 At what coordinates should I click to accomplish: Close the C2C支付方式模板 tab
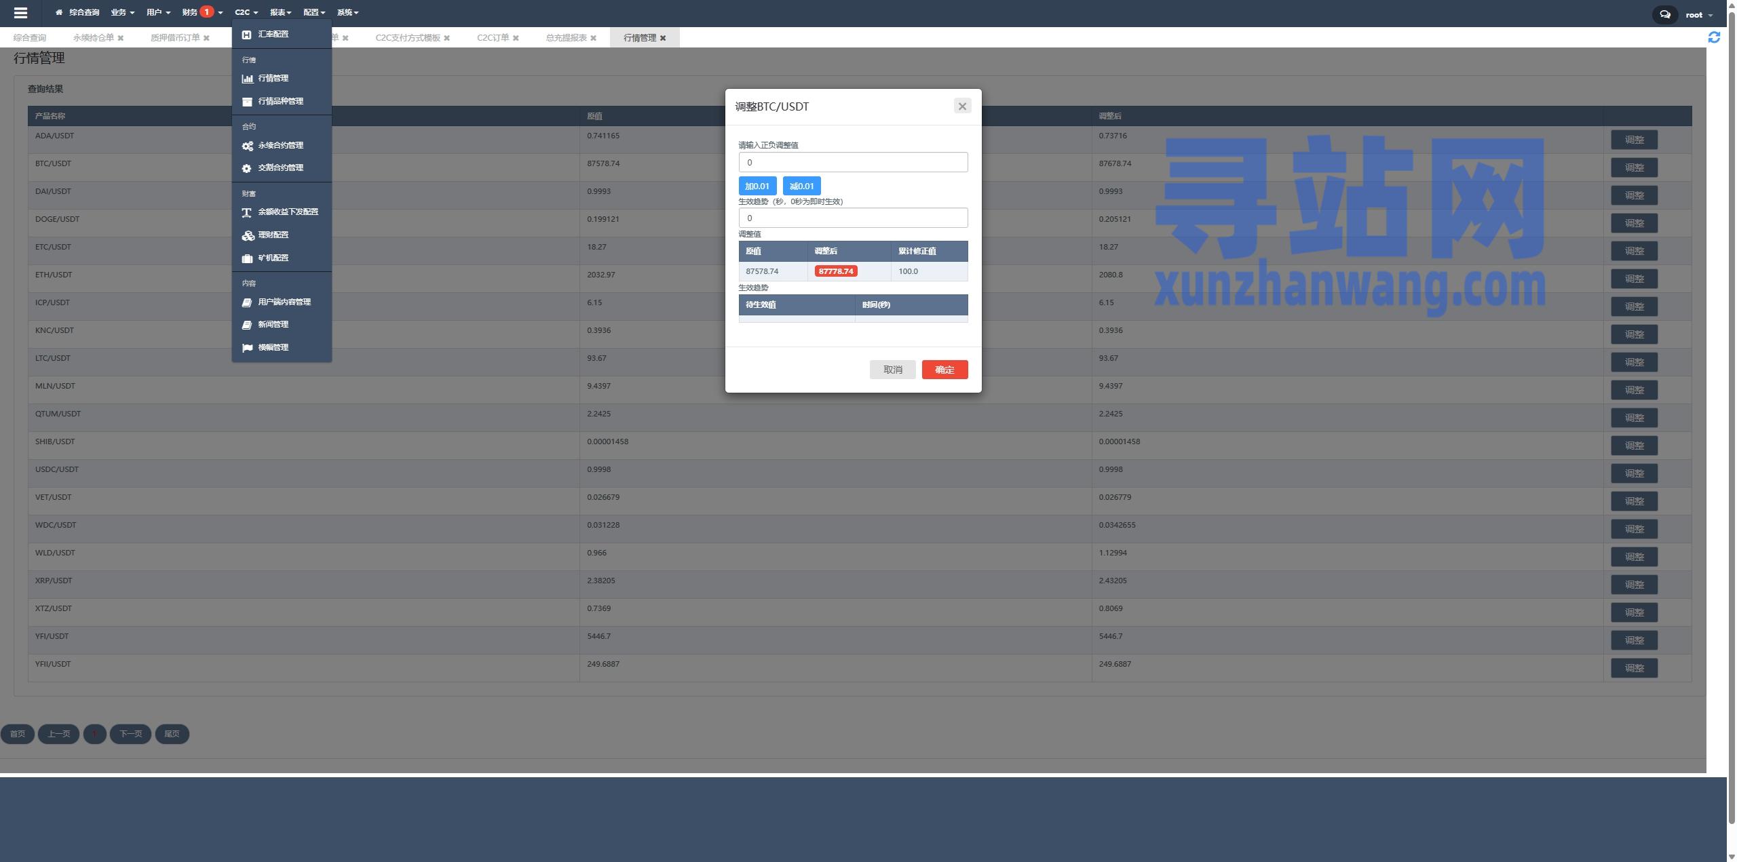click(446, 38)
